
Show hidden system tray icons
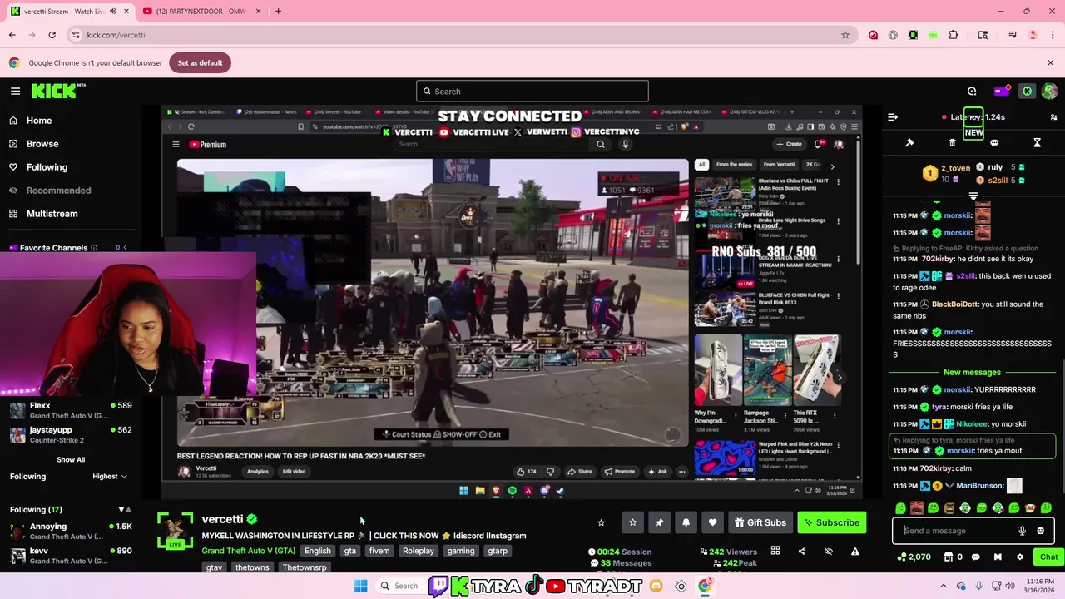point(944,586)
